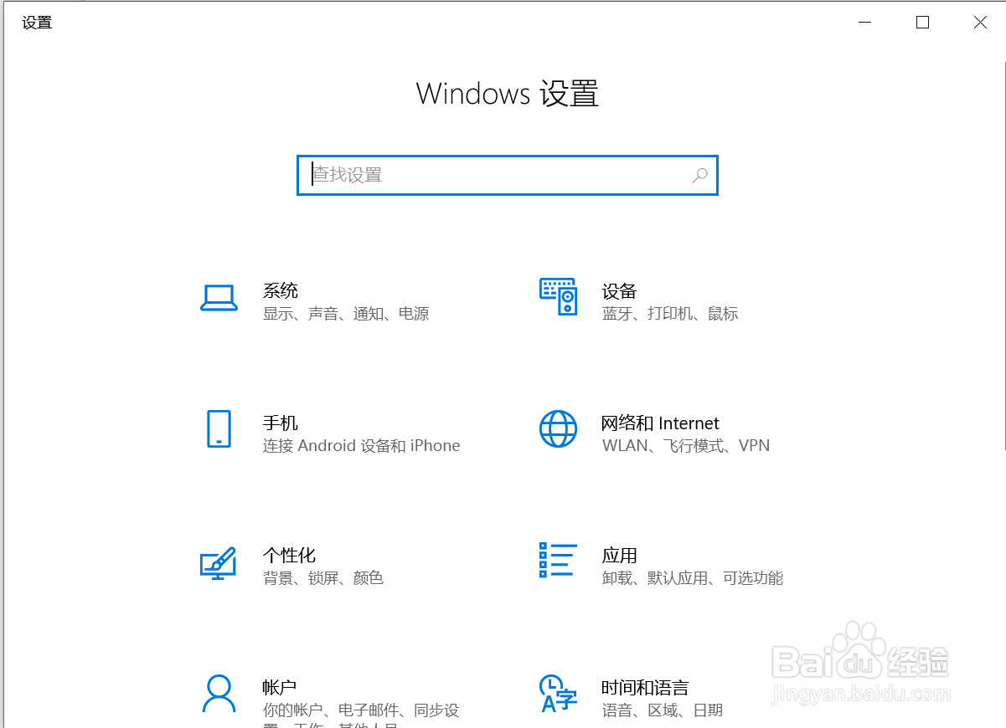1006x728 pixels.
Task: Click the text 卸载、默认应用、可选功能
Action: (693, 578)
